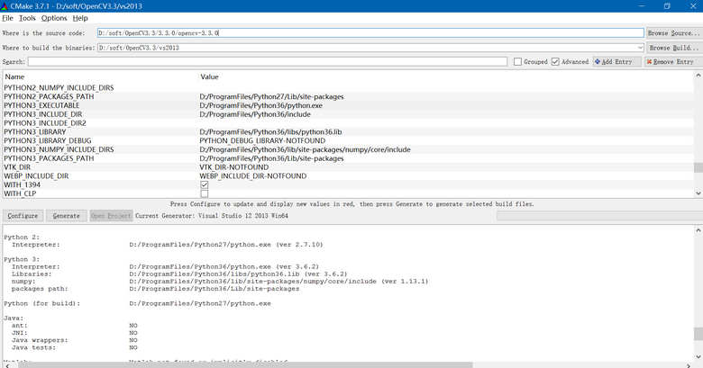Click the plus icon on Add Entry
The width and height of the screenshot is (703, 368).
tap(598, 62)
